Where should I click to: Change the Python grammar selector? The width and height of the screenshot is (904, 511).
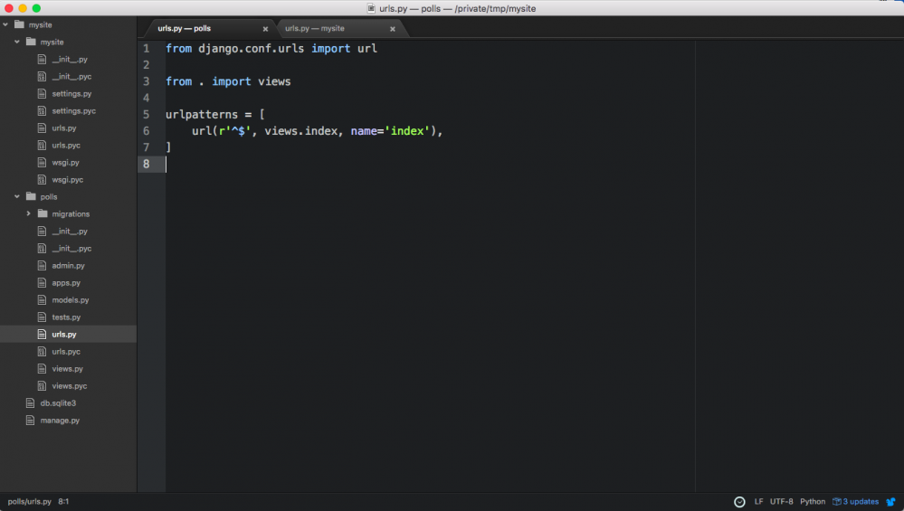pos(813,502)
